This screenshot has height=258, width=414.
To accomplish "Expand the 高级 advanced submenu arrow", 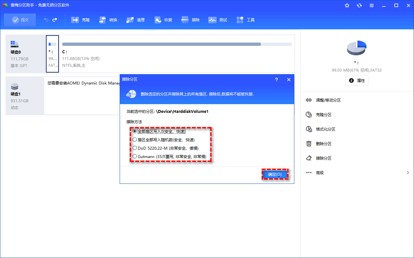I will [408, 173].
